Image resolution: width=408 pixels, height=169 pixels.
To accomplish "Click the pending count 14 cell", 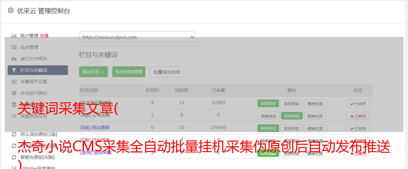I will (182, 103).
